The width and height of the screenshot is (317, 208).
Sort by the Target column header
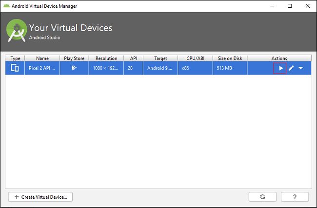click(160, 58)
